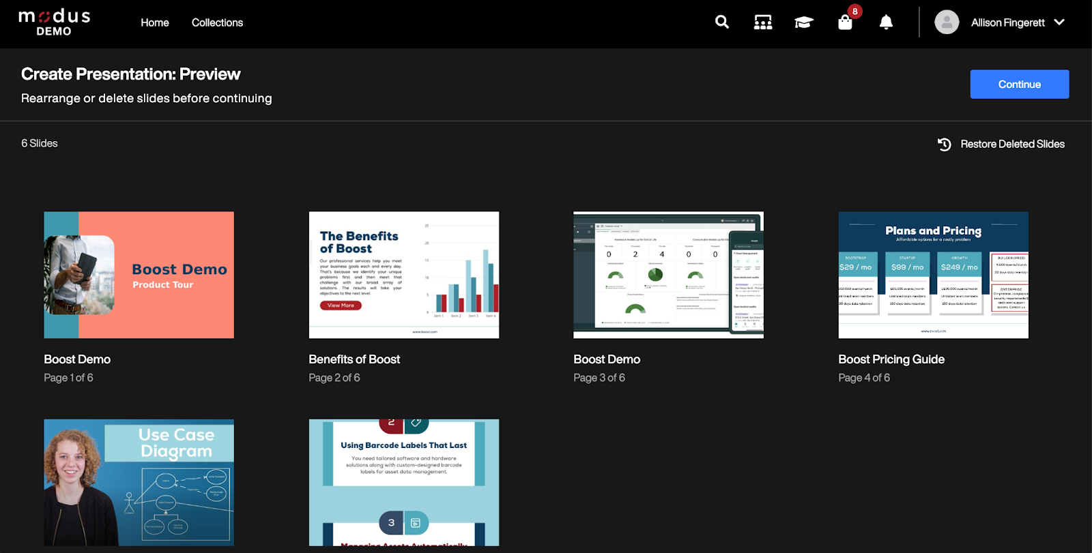1092x553 pixels.
Task: Open the Collections menu item
Action: pyautogui.click(x=217, y=23)
